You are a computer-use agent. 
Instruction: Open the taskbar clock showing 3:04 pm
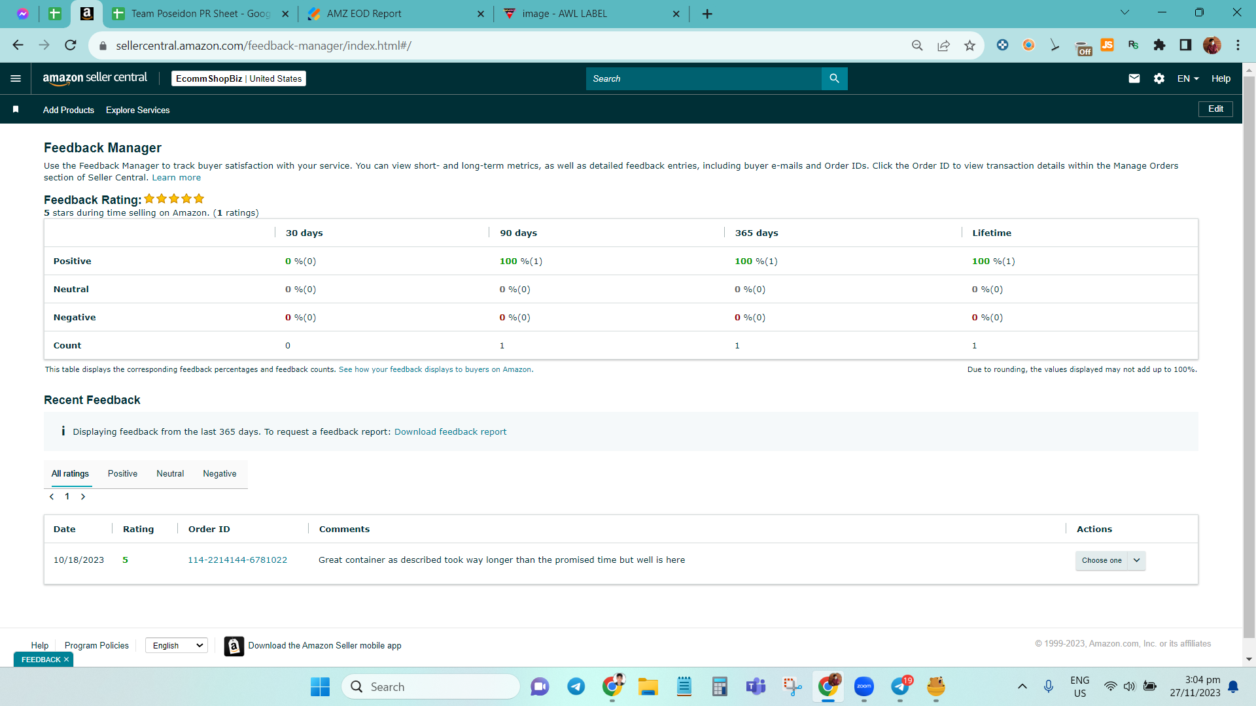point(1195,686)
